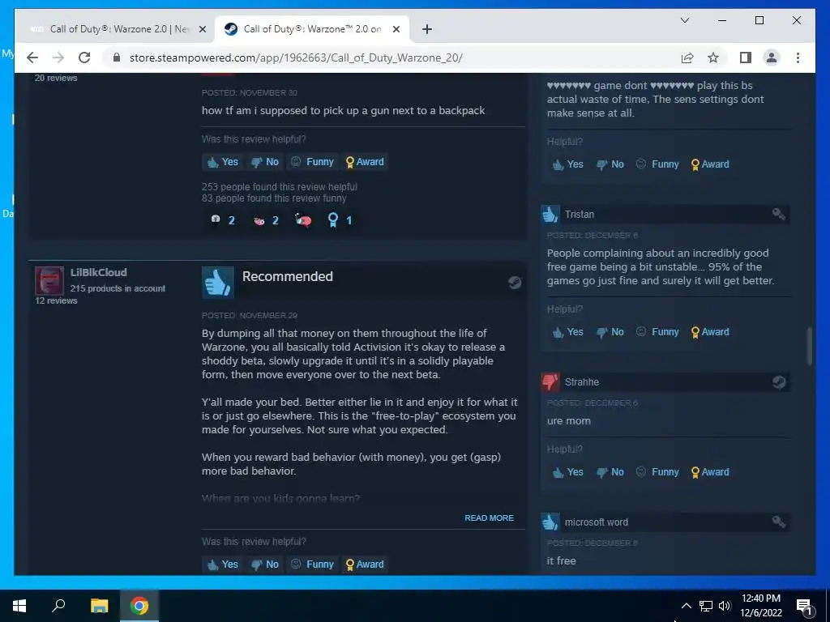Click the page's vertical scrollbar thumb
The image size is (830, 622).
tap(809, 346)
